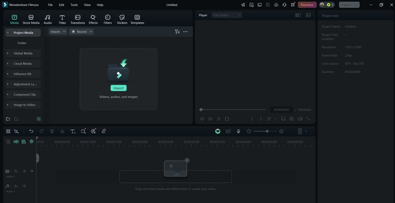
Task: Play the preview in the player
Action: pos(219,119)
